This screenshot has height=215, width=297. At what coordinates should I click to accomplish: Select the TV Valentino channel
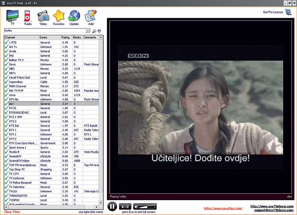click(x=51, y=187)
